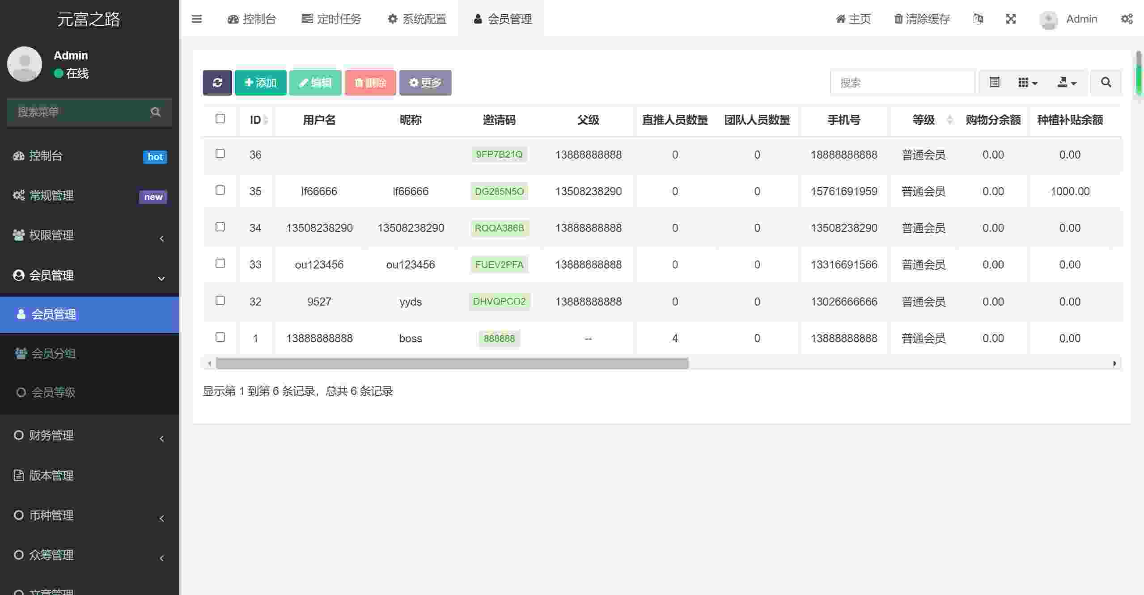Click the table horizontal scrollbar thumb

point(452,364)
